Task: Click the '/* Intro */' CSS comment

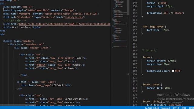Action: [x=149, y=51]
